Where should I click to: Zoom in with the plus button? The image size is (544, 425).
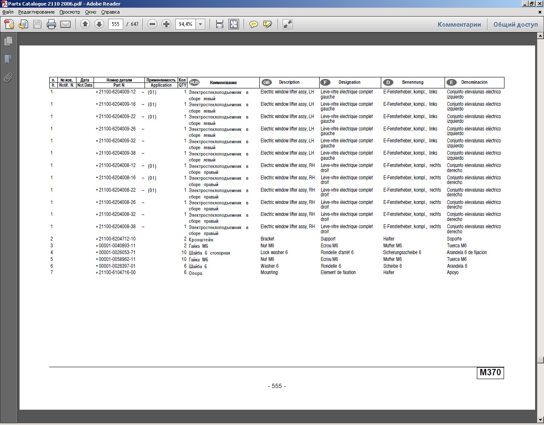coord(167,24)
